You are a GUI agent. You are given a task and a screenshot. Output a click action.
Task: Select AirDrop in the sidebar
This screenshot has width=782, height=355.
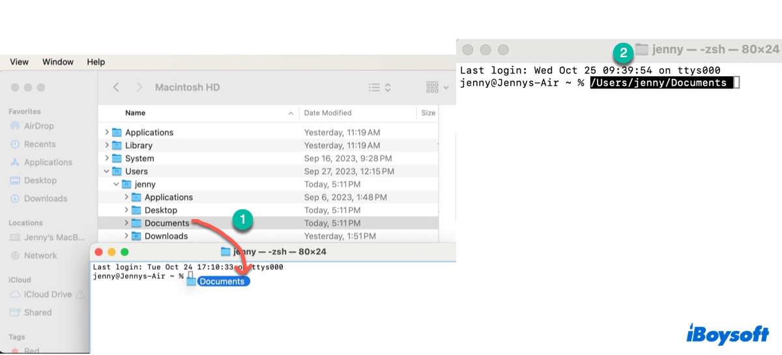coord(33,126)
